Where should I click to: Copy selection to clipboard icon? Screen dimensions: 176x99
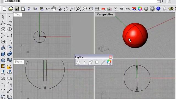35,9
